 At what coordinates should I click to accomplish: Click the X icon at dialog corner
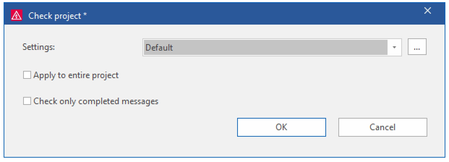click(427, 11)
